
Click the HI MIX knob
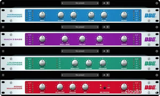(x=104, y=15)
